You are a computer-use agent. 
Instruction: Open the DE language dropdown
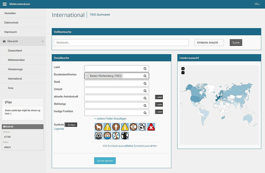(257, 4)
